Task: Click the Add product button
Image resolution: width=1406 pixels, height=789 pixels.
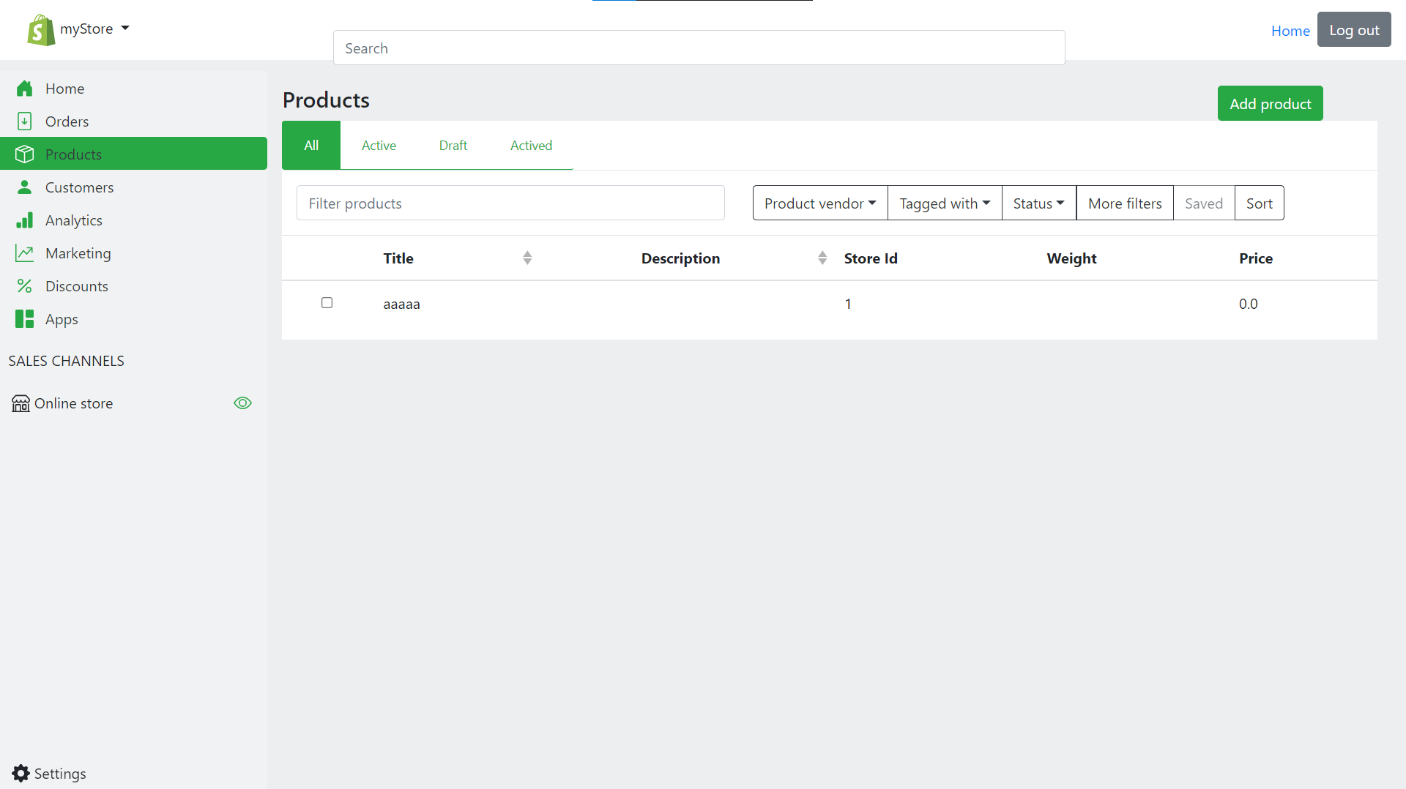Action: tap(1270, 103)
